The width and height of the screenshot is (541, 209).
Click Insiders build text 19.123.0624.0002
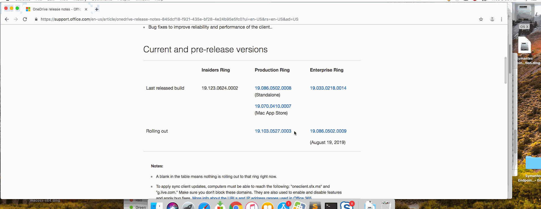pos(220,88)
